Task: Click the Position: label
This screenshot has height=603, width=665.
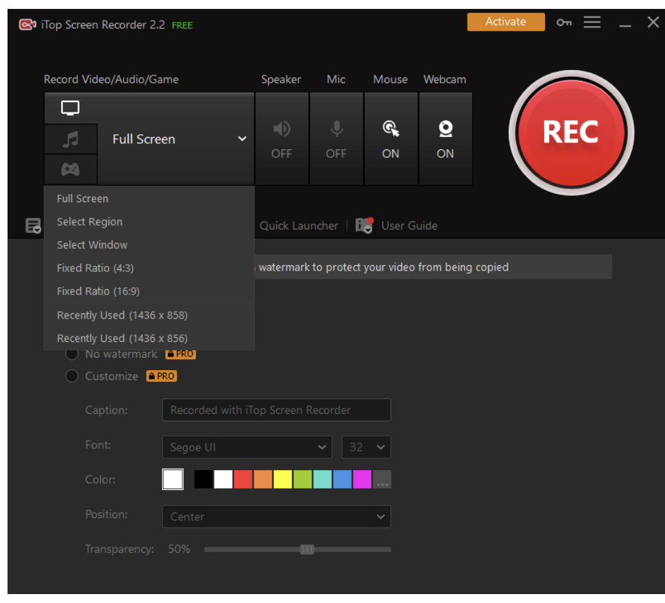Action: [106, 515]
